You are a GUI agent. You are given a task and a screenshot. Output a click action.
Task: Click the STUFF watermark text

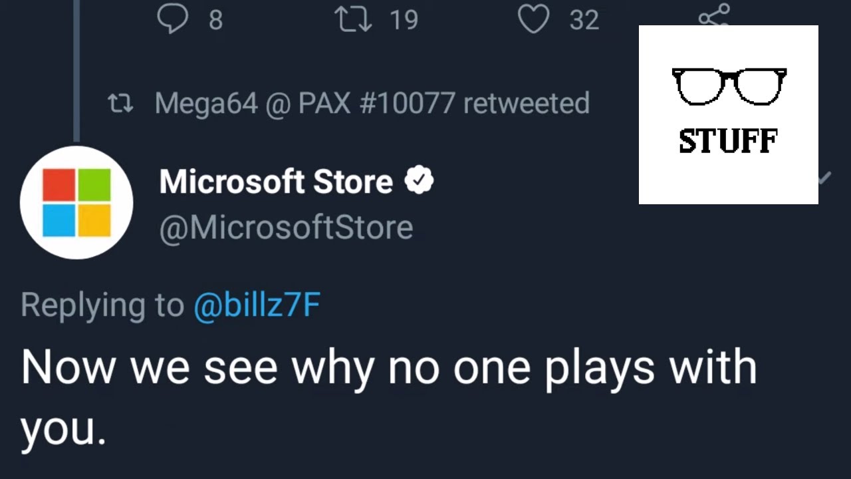tap(728, 141)
